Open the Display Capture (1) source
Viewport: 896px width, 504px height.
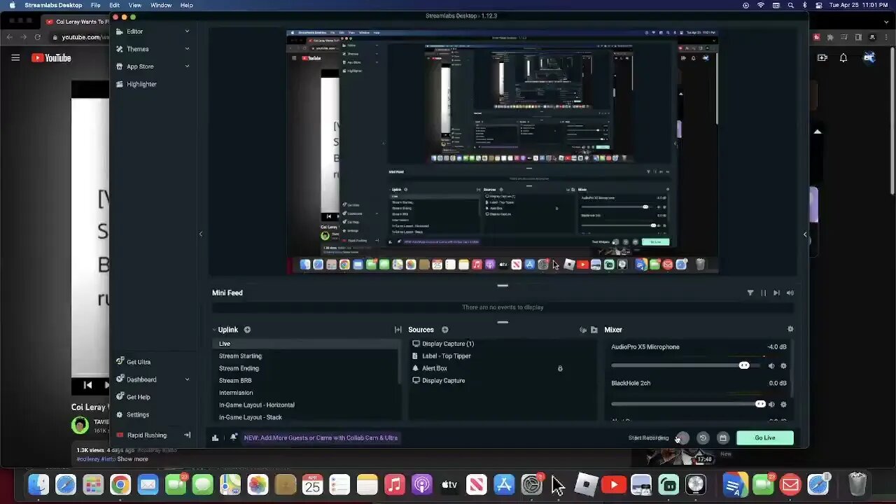(448, 344)
